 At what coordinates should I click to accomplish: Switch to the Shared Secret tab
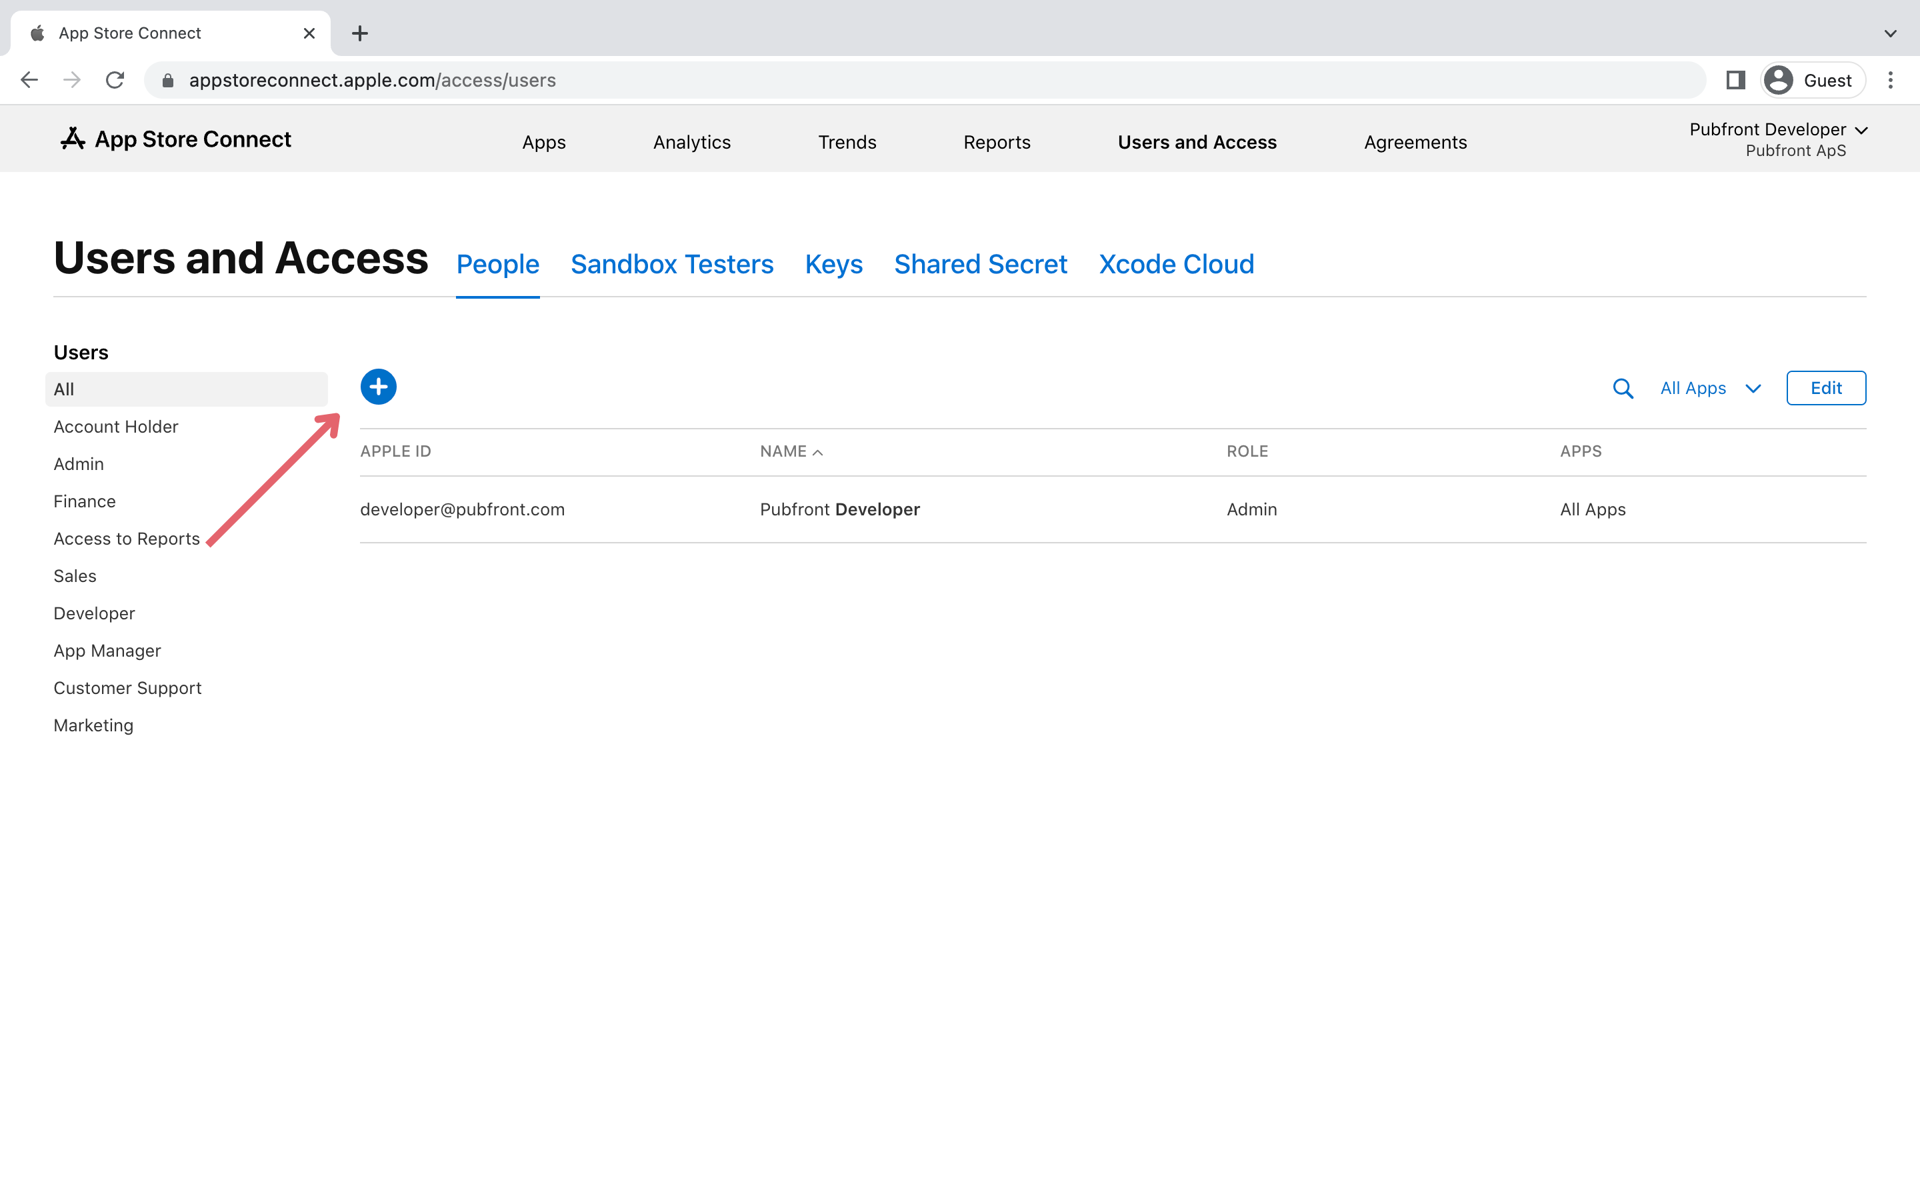click(x=981, y=264)
